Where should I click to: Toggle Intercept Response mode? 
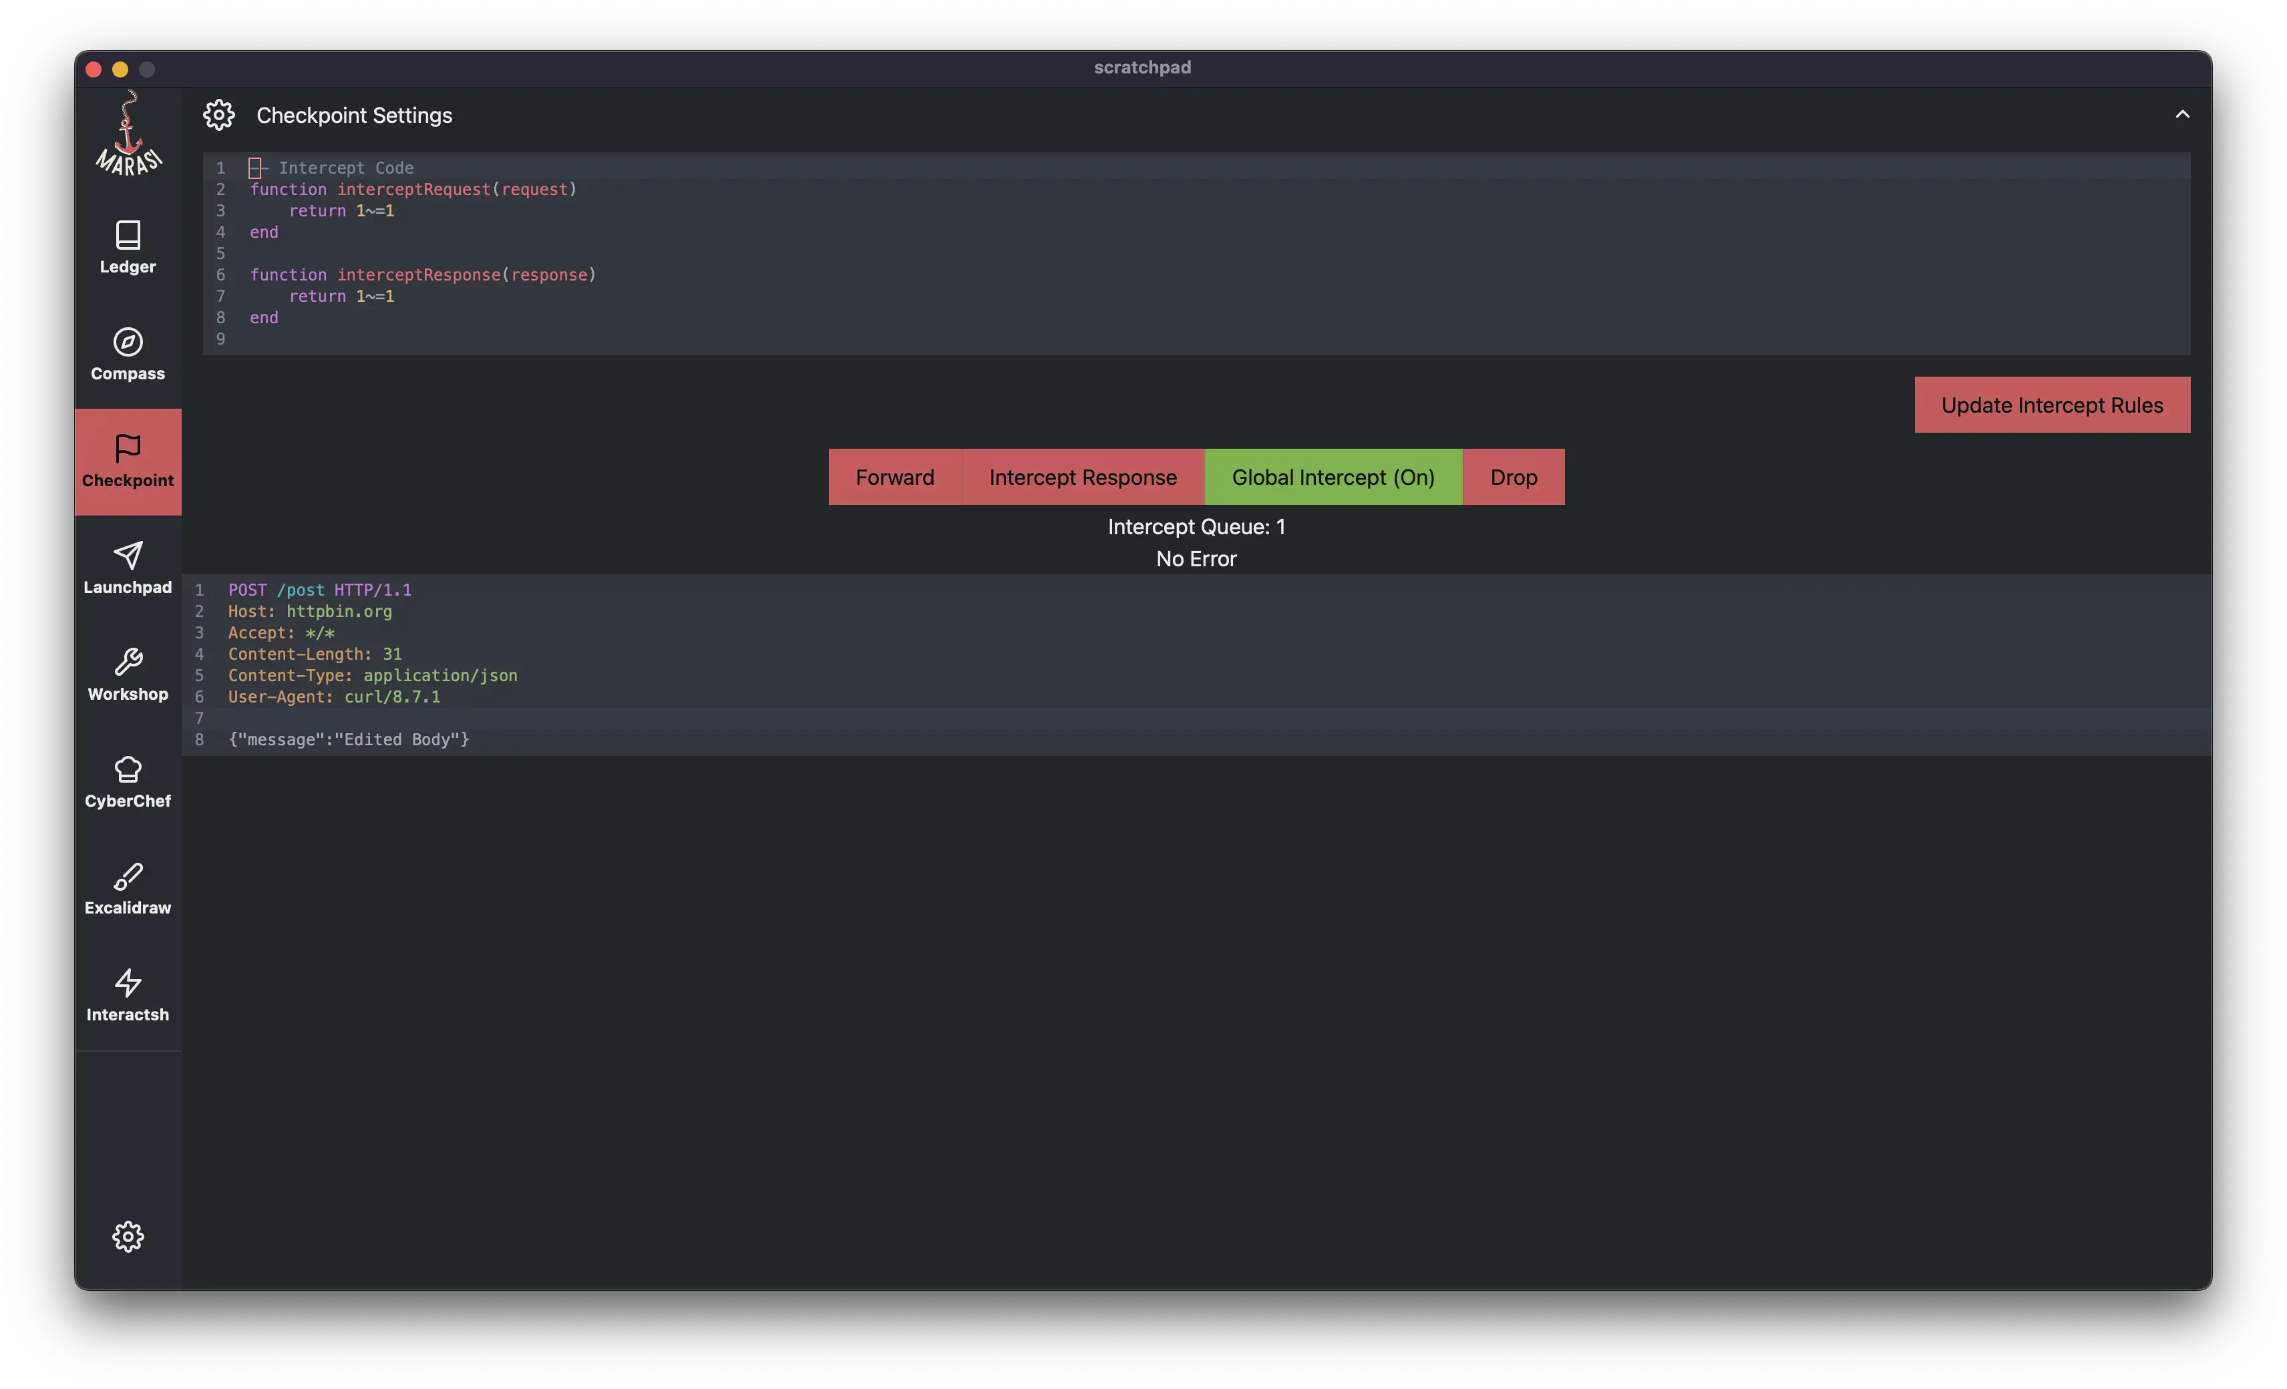pyautogui.click(x=1082, y=477)
